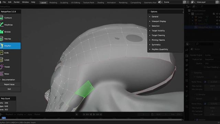Click the Scene Collection icon in outliner
The width and height of the screenshot is (220, 124).
tap(189, 11)
